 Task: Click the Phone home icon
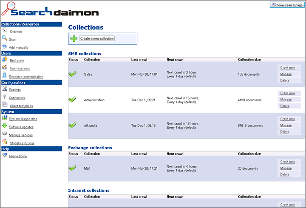5,155
